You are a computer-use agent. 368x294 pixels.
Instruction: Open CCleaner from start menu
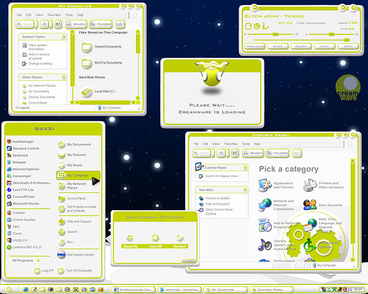[16, 213]
